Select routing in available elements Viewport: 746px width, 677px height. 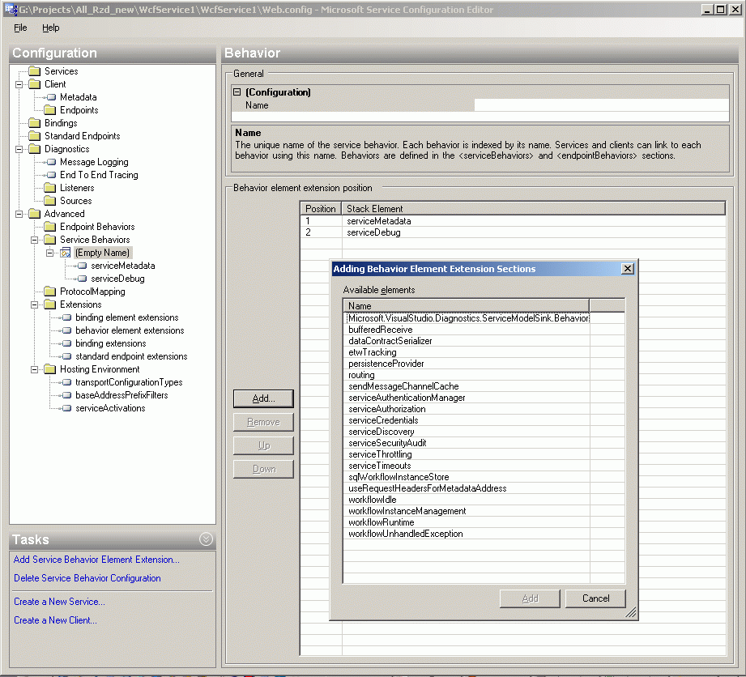(467, 376)
